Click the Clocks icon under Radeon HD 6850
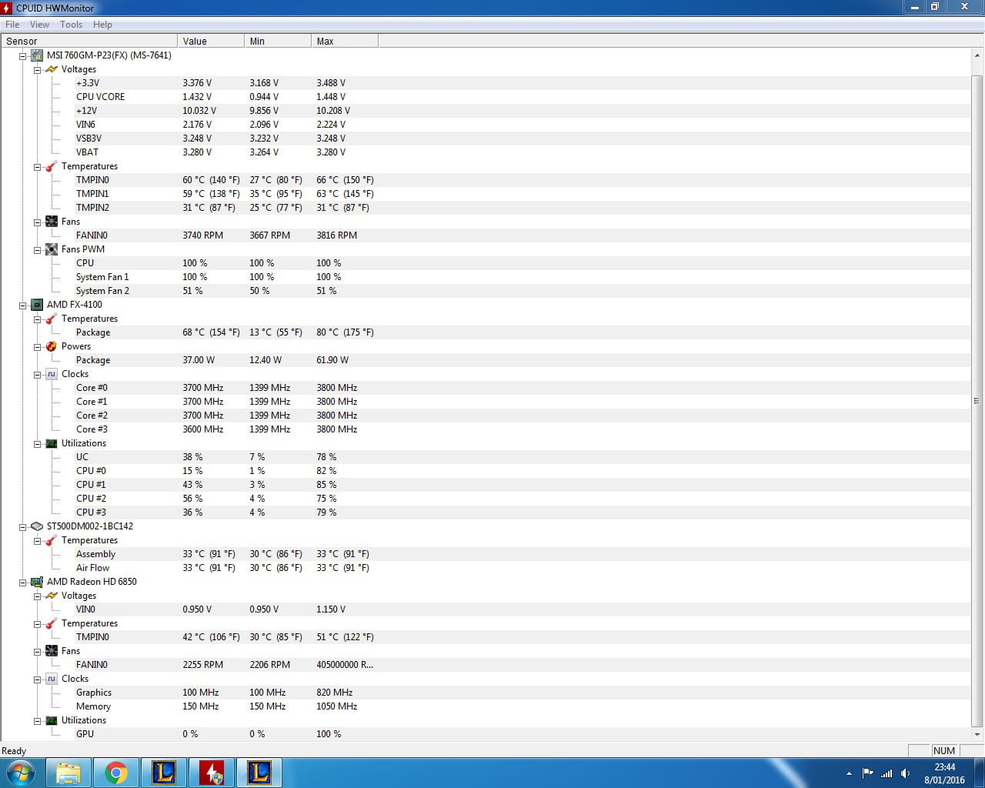985x788 pixels. coord(52,679)
